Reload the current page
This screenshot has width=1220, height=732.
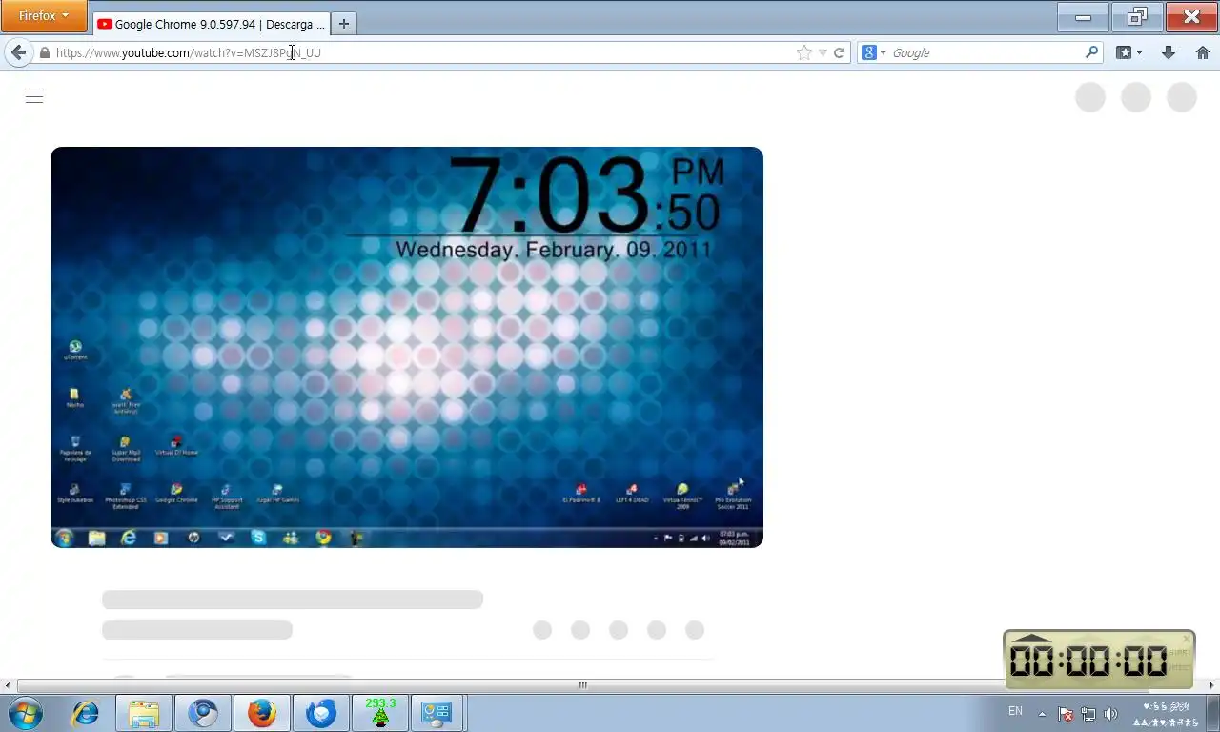(840, 53)
